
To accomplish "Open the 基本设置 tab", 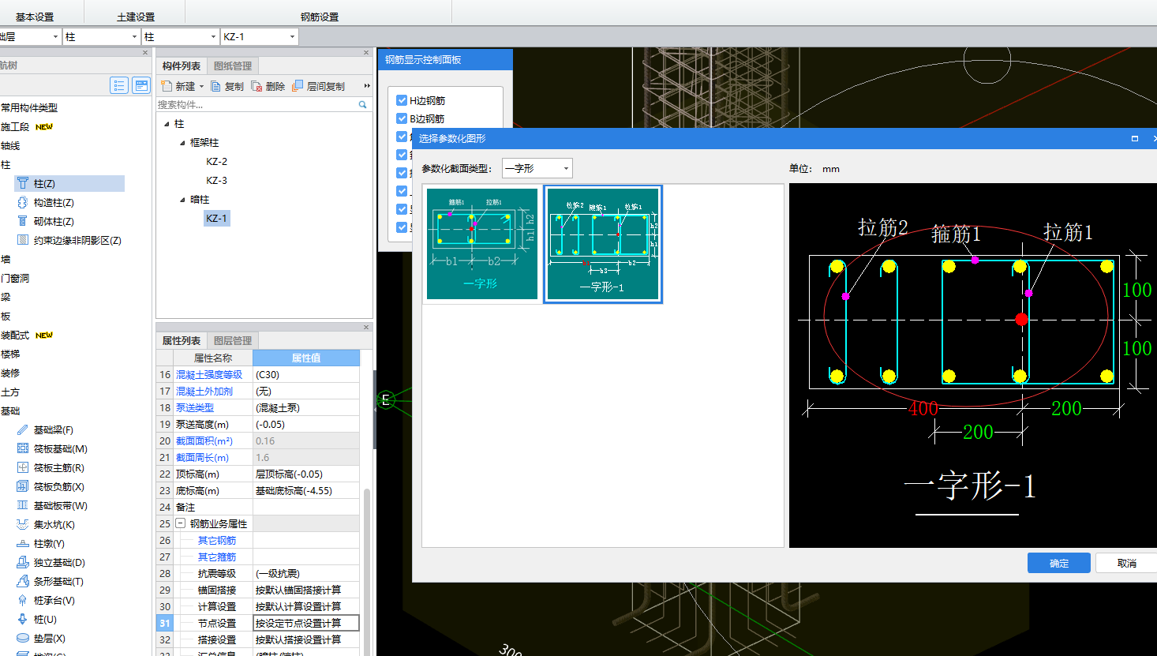I will coord(35,17).
